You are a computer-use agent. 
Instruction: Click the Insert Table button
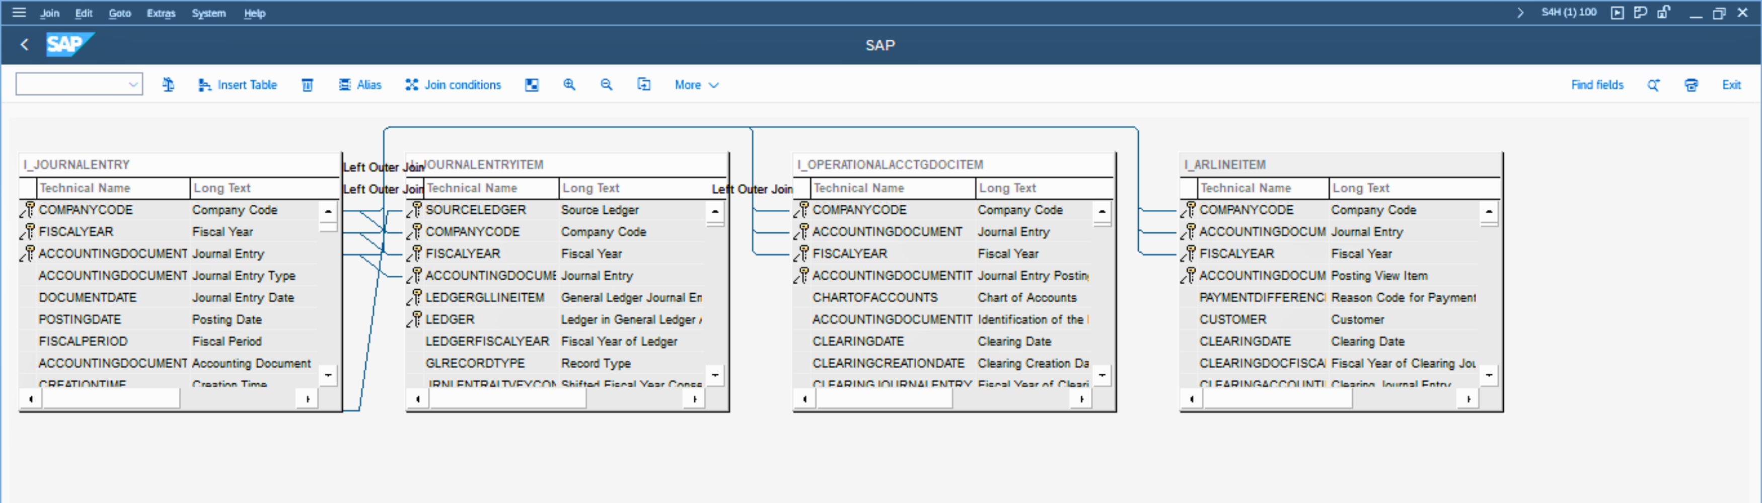[237, 85]
